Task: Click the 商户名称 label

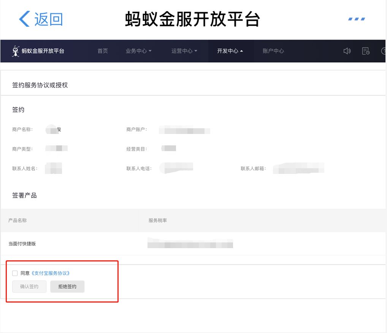Action: click(x=22, y=129)
